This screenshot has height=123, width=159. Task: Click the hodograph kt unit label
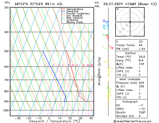pyautogui.click(x=118, y=9)
